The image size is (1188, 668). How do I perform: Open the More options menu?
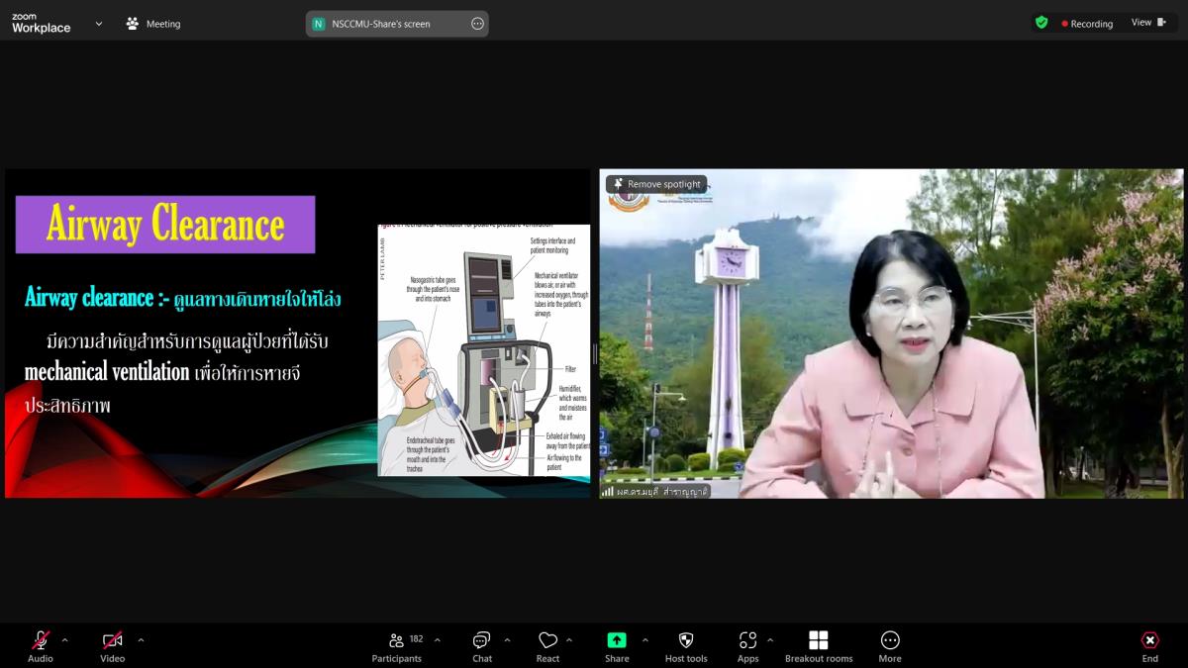coord(890,647)
